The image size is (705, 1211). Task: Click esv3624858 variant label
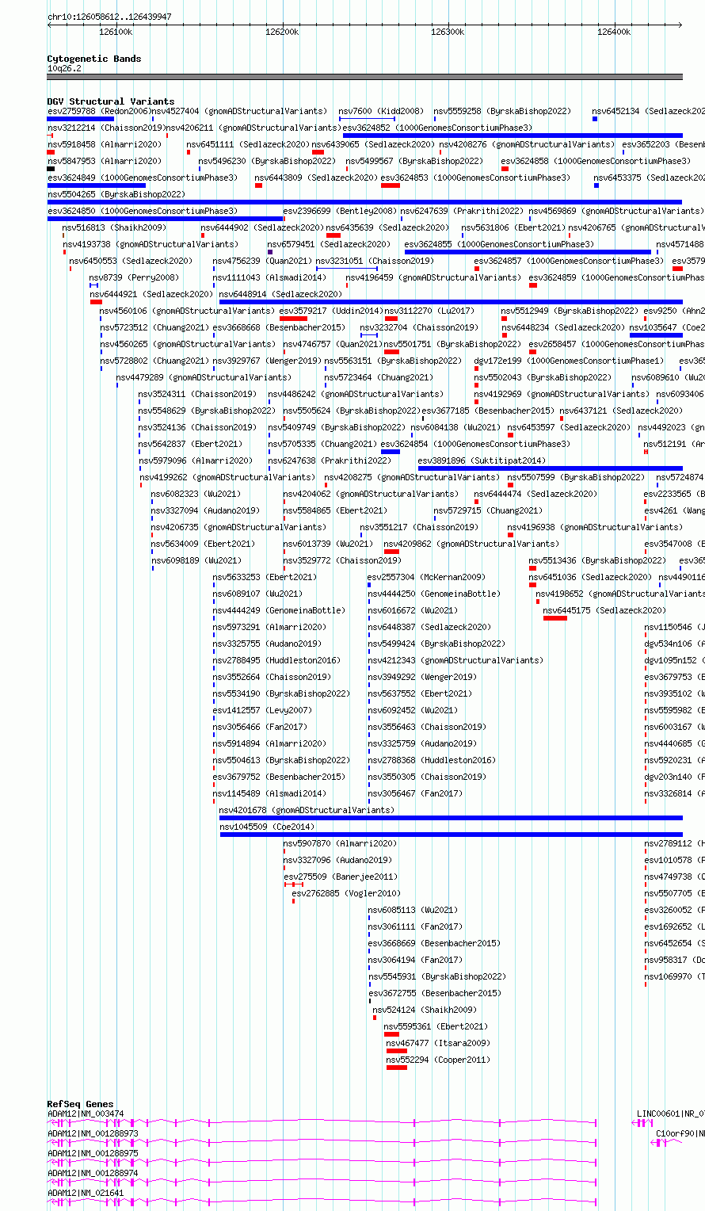click(x=596, y=161)
